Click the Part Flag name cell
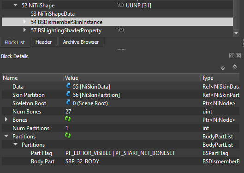 coord(42,153)
